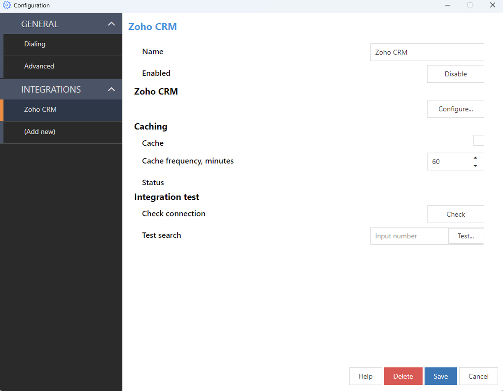
Task: Collapse the GENERAL section chevron
Action: coord(111,24)
